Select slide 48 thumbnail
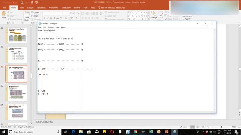This screenshot has width=241, height=135. 16,55
